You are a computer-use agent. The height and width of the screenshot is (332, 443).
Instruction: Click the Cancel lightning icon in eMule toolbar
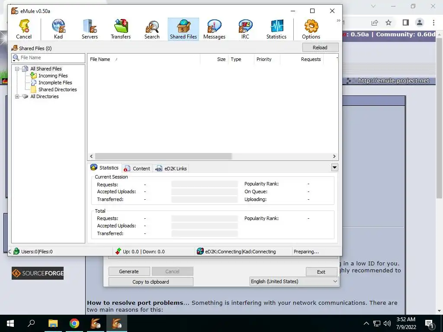24,29
